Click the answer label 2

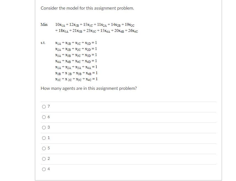point(48,159)
